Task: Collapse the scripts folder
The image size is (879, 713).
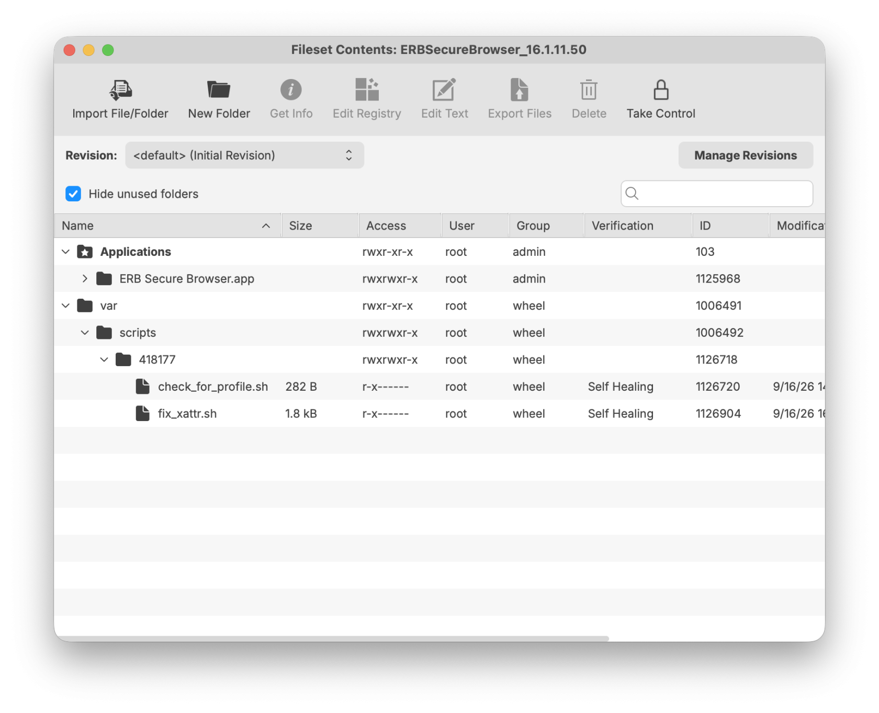Action: click(x=85, y=333)
